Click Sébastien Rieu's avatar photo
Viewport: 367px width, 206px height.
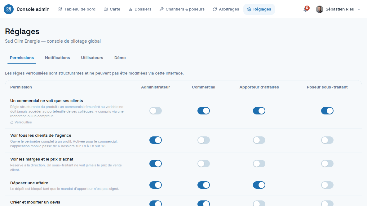click(320, 9)
